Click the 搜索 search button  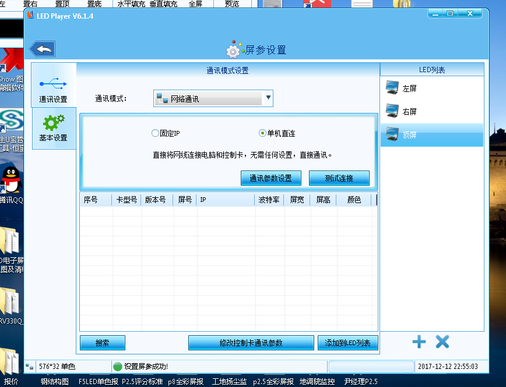pos(102,343)
